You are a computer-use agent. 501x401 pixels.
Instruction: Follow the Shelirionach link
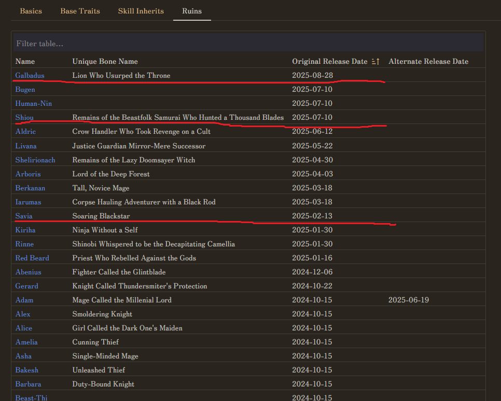pyautogui.click(x=35, y=160)
